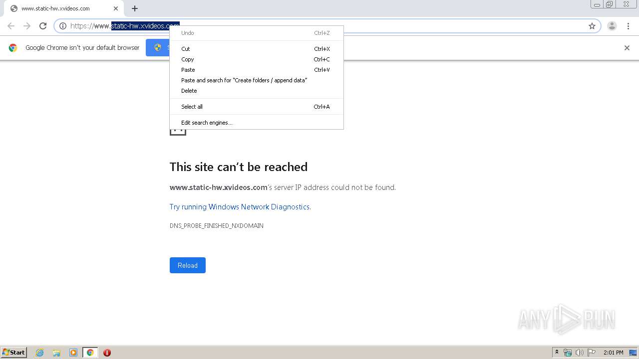Open site information icon in address bar

tap(63, 26)
